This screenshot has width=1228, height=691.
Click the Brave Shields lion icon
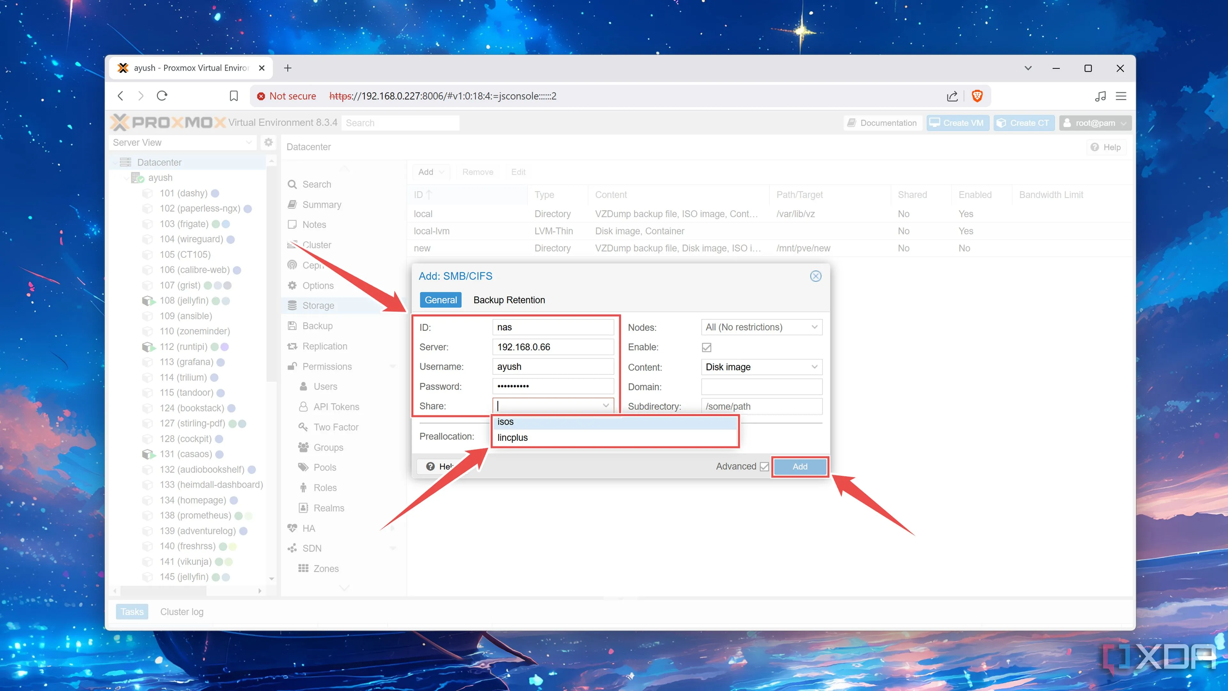coord(977,96)
